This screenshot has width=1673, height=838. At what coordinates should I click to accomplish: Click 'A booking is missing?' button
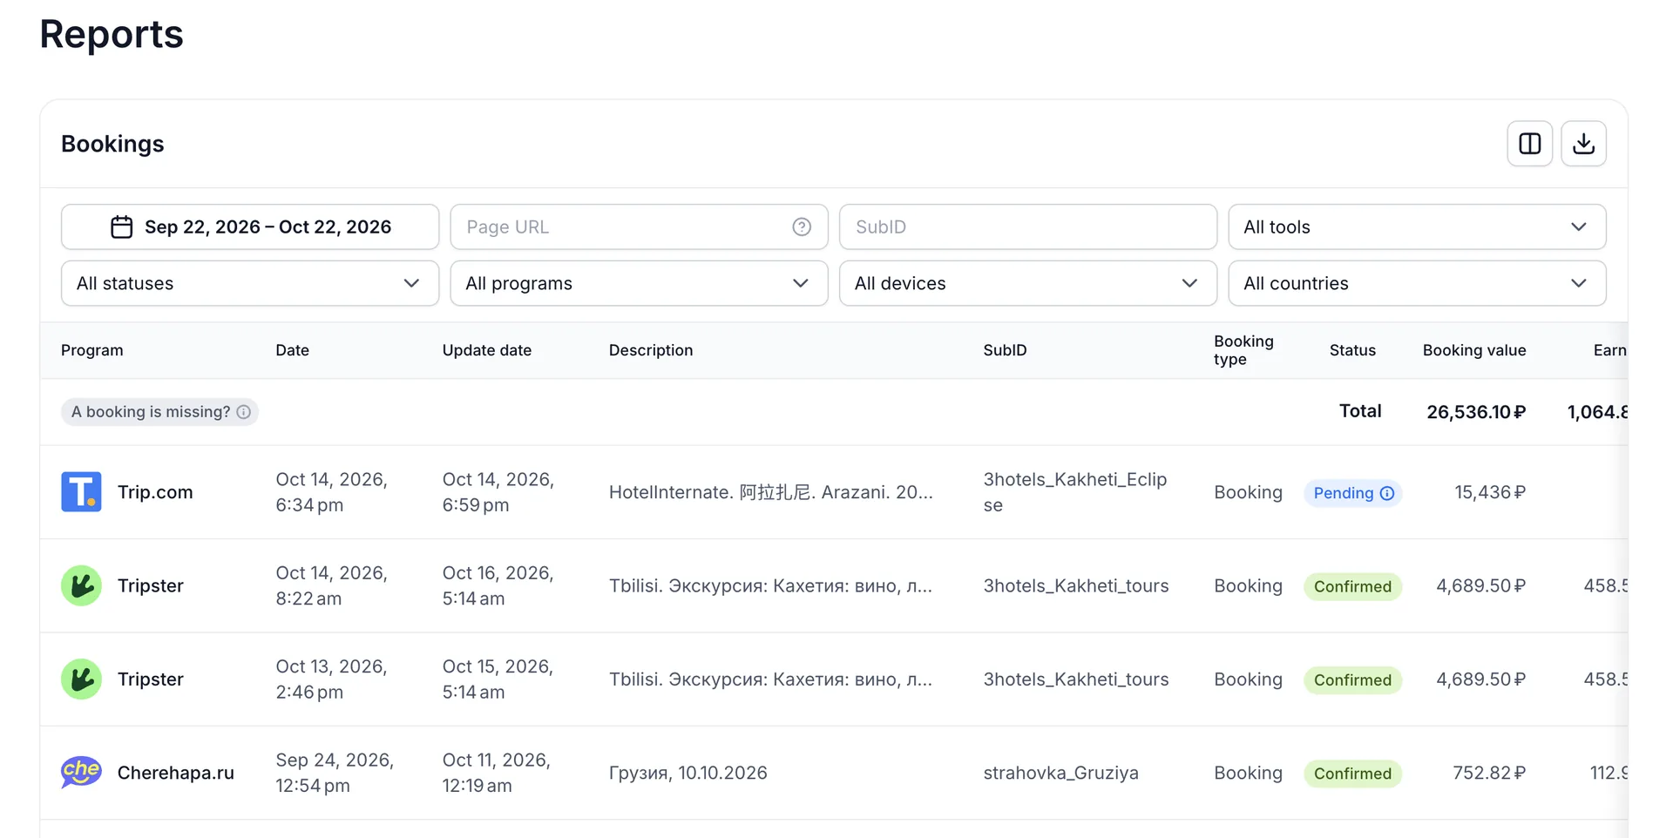coord(159,412)
